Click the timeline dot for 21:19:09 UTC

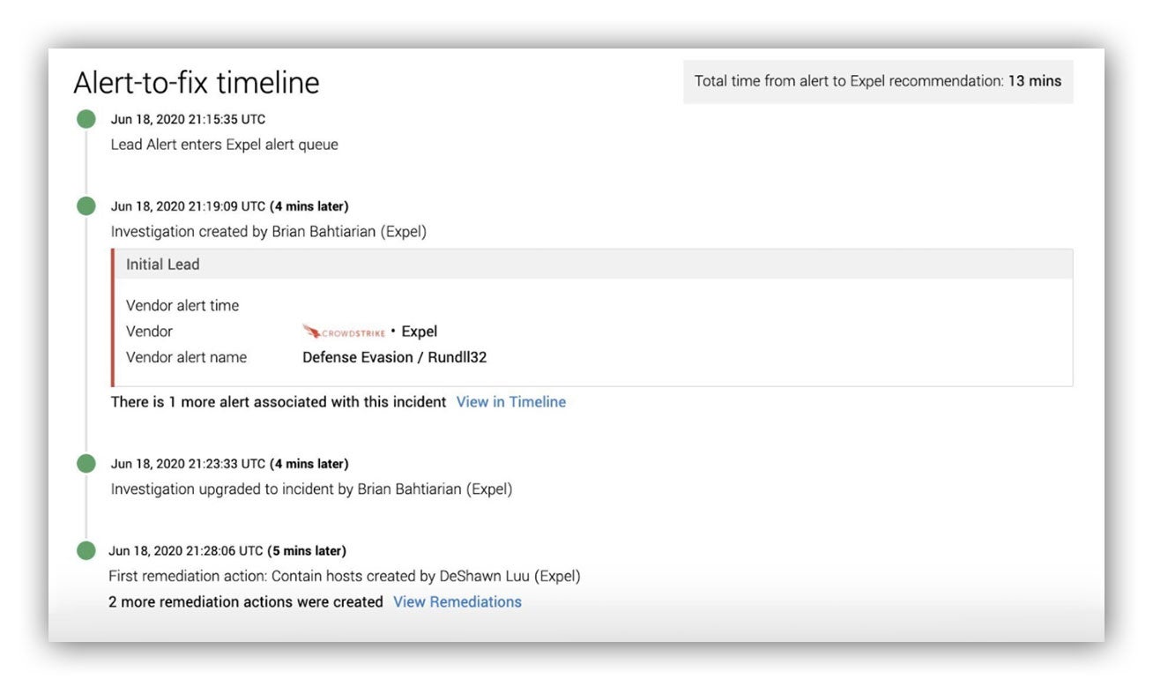pyautogui.click(x=86, y=206)
